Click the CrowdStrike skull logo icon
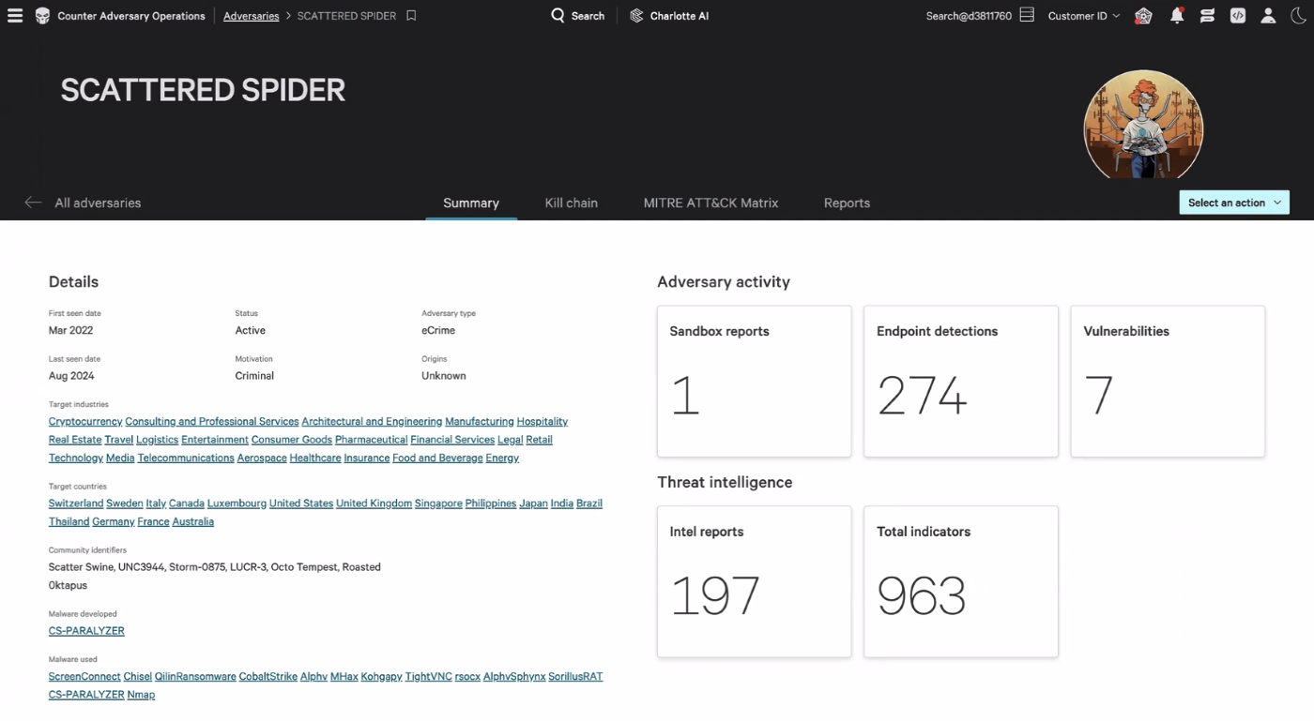Screen dimensions: 1314x721 42,16
